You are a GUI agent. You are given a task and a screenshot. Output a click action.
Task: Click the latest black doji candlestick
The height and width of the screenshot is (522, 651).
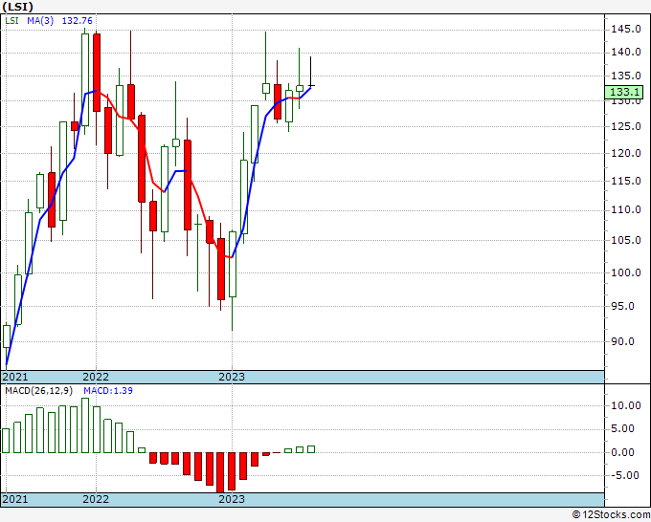[311, 72]
